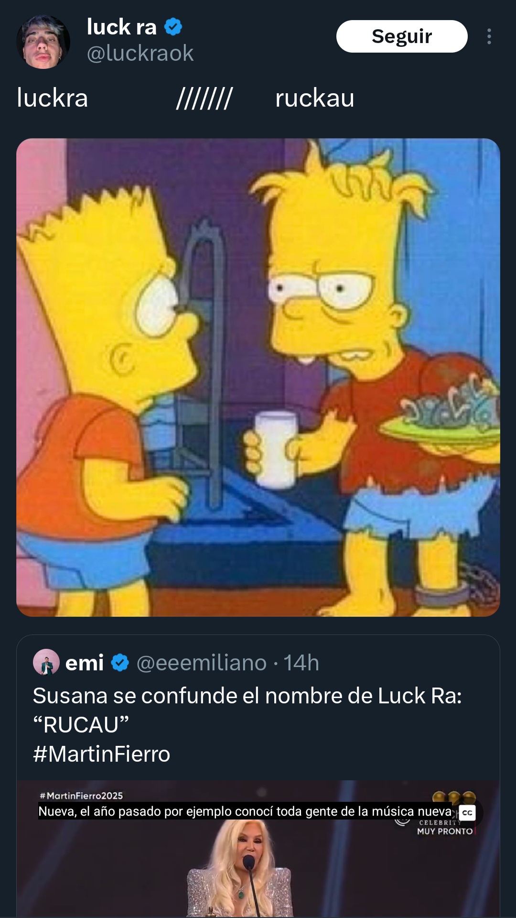Tap the #MartinFierro2025 video overlay label
516x918 pixels.
point(81,796)
